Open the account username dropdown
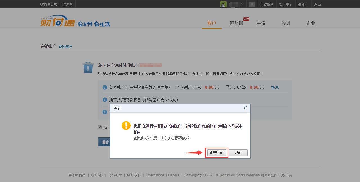Image resolution: width=360 pixels, height=182 pixels. (235, 4)
